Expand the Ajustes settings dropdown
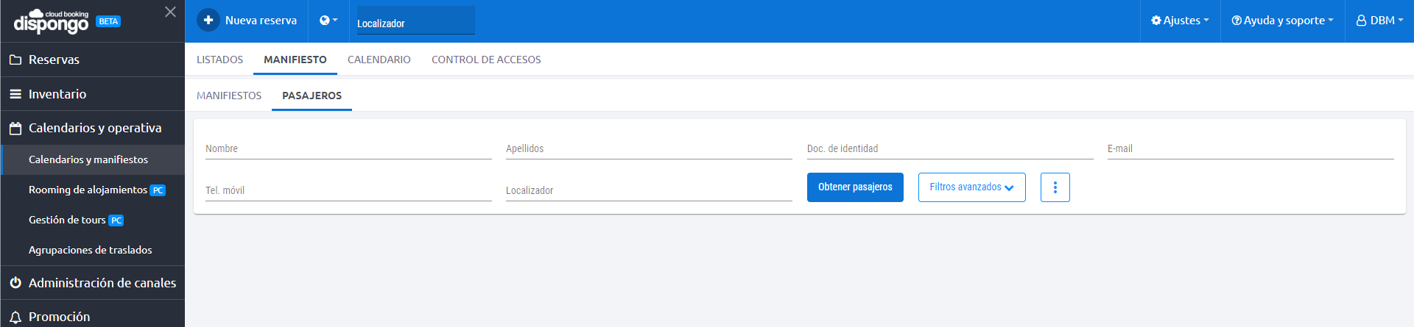Image resolution: width=1414 pixels, height=327 pixels. click(1180, 21)
